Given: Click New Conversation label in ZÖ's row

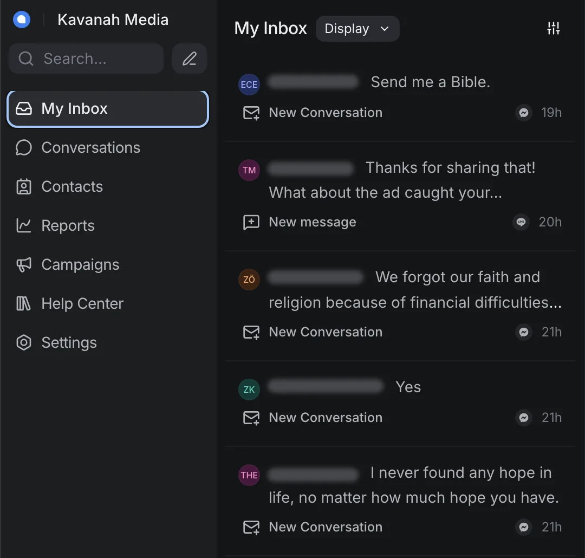Looking at the screenshot, I should (x=326, y=332).
